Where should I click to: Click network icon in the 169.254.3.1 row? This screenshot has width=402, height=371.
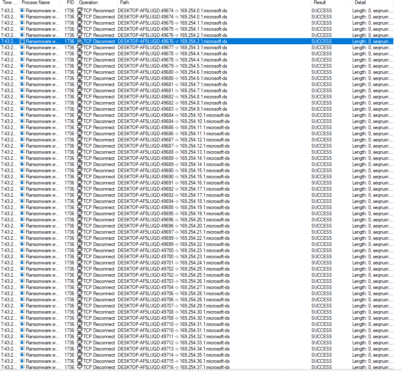(x=80, y=48)
